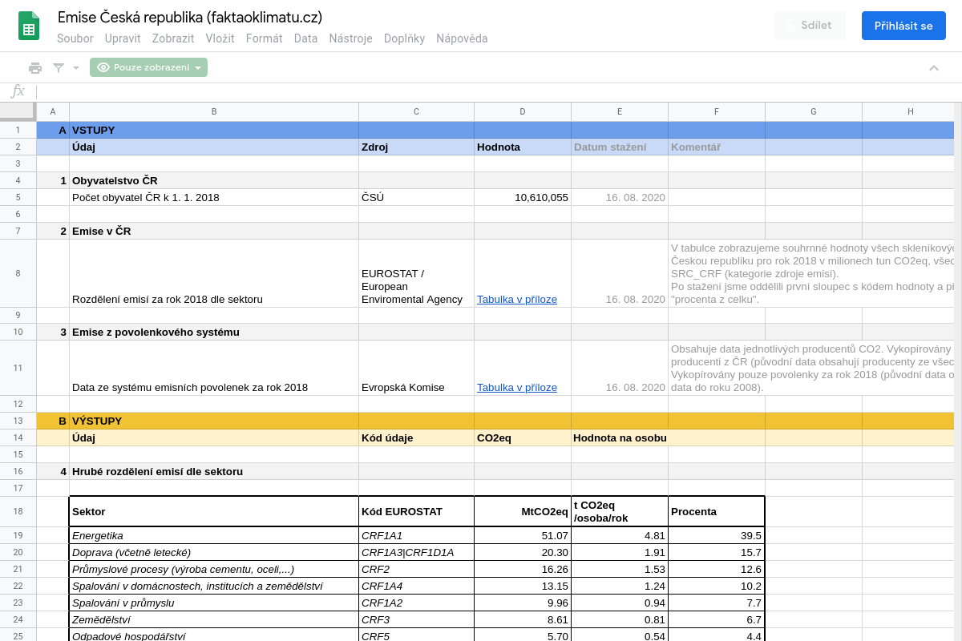Select column F header
This screenshot has height=641, width=962.
click(717, 111)
